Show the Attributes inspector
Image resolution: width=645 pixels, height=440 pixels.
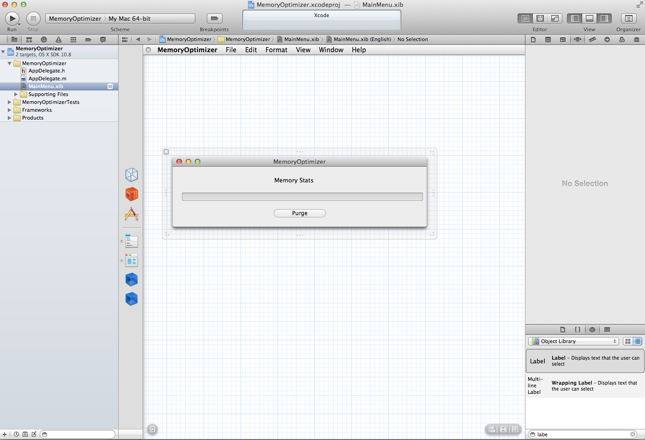(578, 40)
